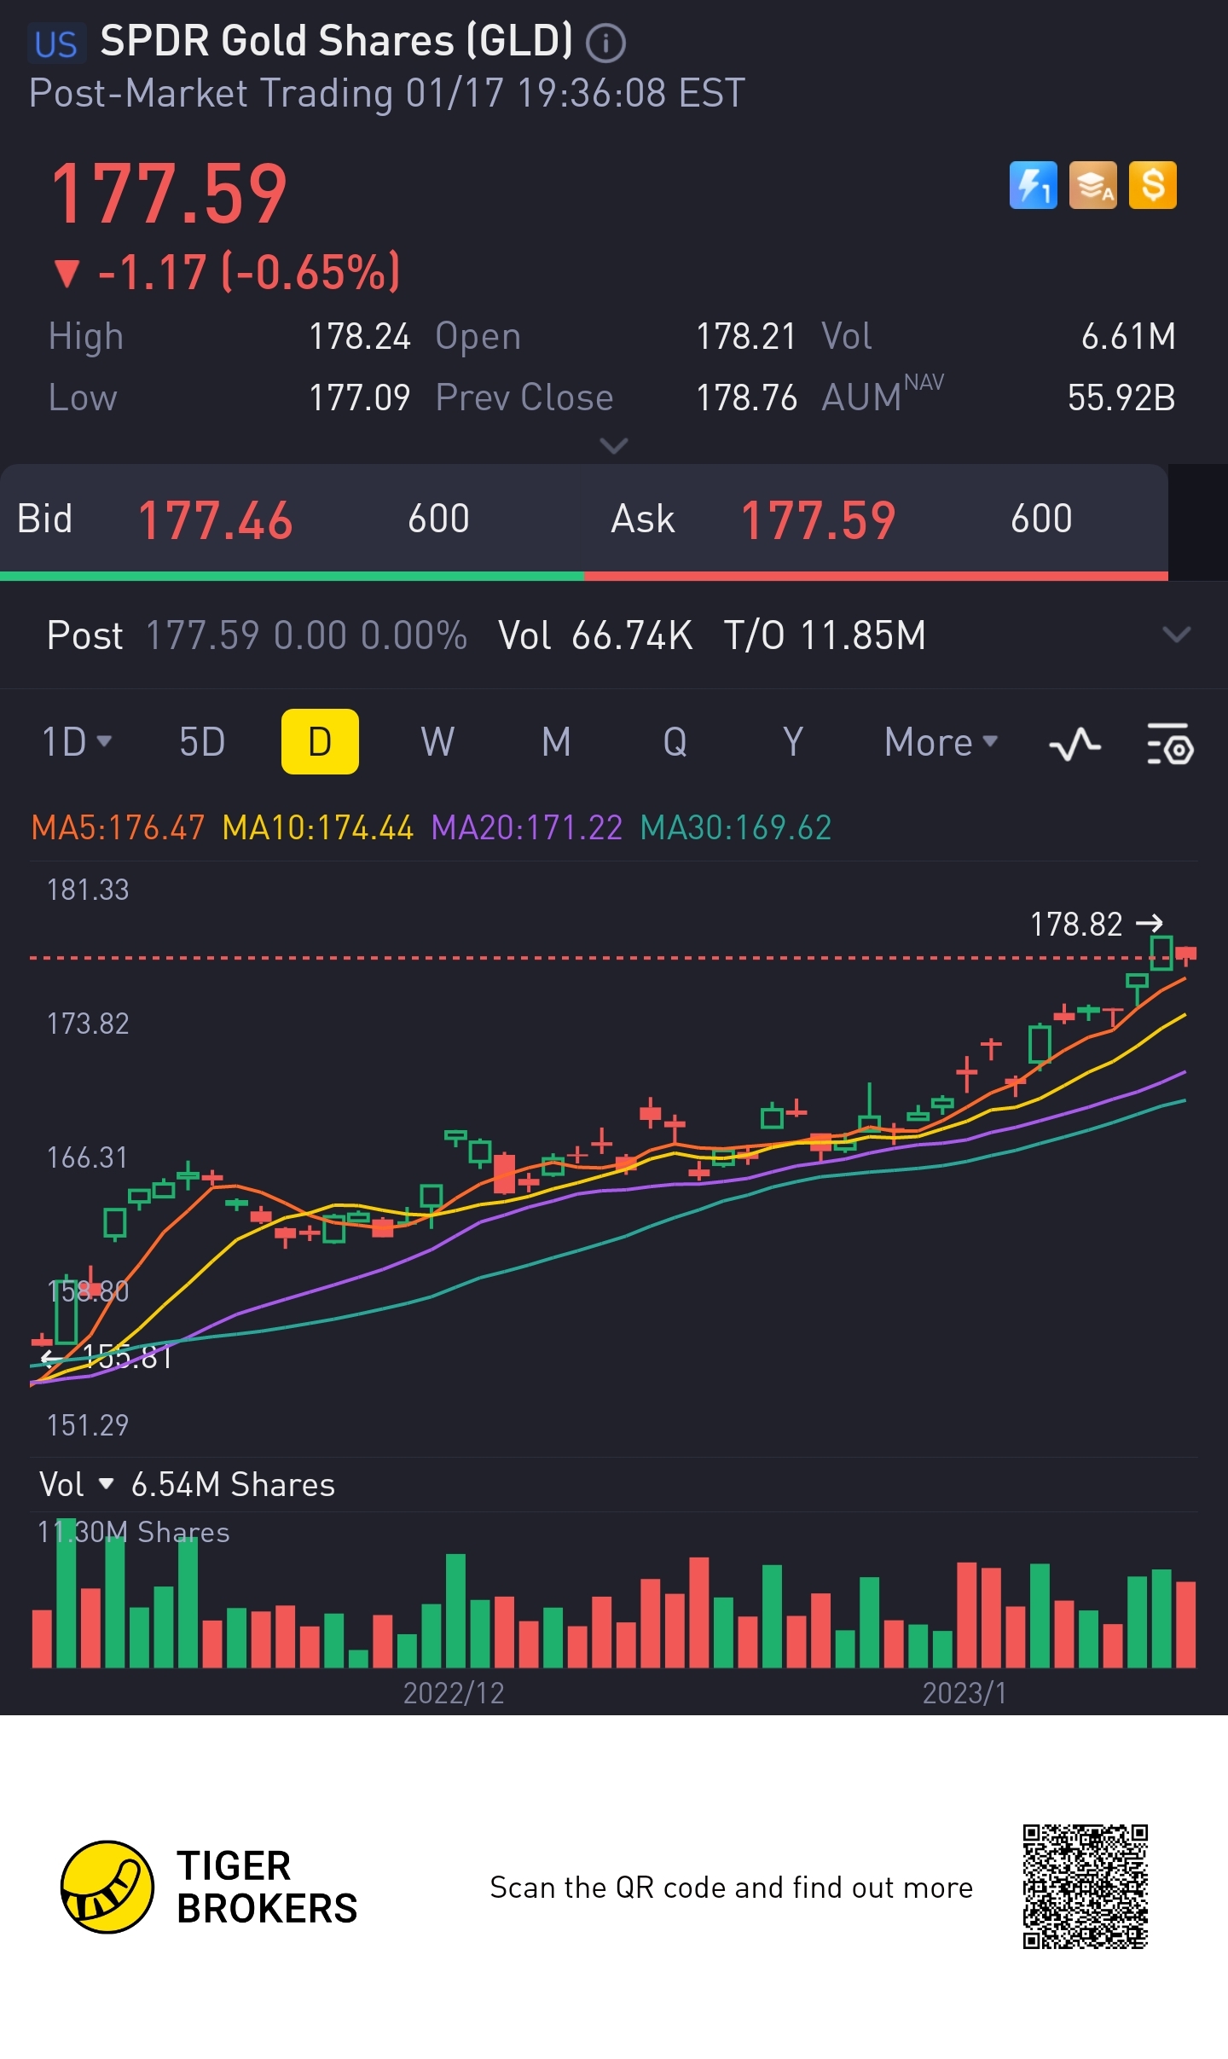Screen dimensions: 1228x2059
Task: Tap the T/O 11.85M turnover value
Action: click(x=825, y=635)
